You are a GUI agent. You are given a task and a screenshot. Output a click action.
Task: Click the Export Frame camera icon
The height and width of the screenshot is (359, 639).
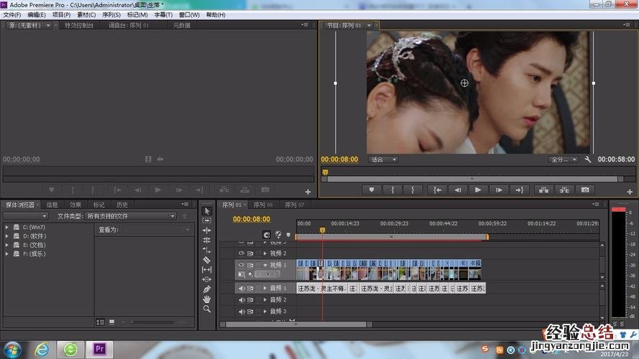pos(585,190)
